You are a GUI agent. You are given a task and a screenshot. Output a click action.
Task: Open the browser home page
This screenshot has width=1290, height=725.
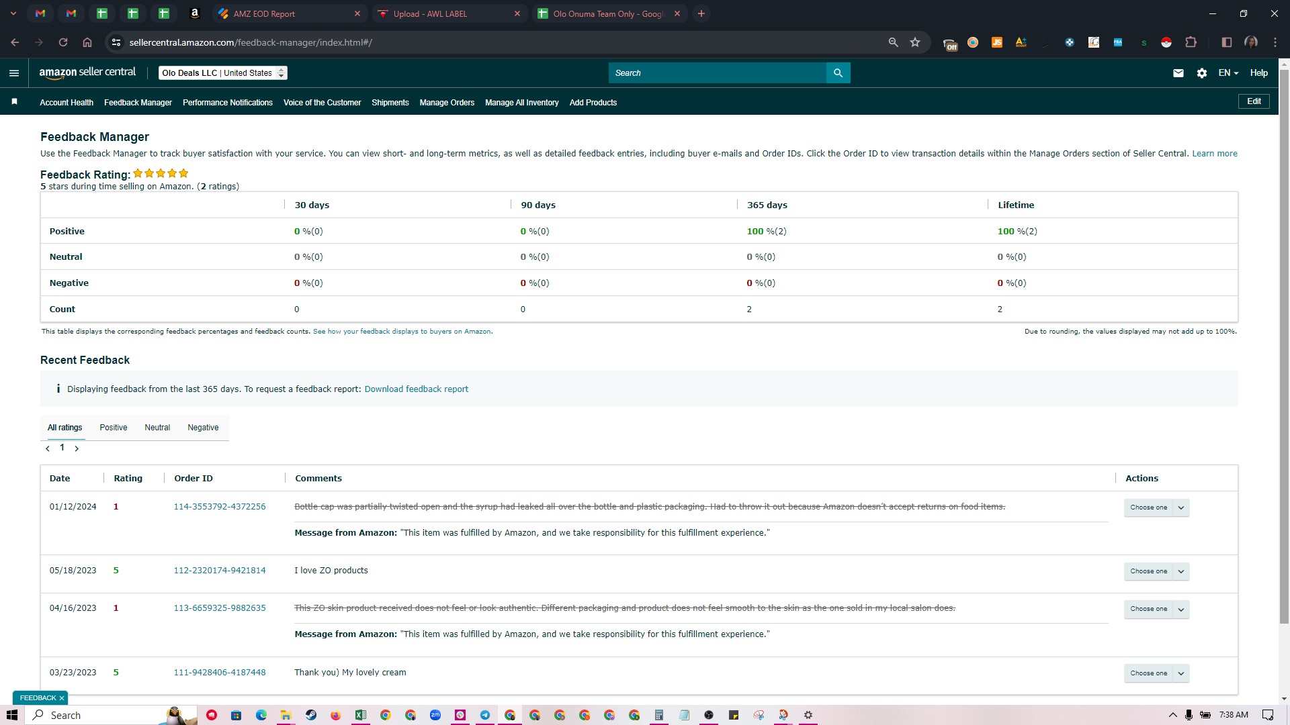point(87,42)
